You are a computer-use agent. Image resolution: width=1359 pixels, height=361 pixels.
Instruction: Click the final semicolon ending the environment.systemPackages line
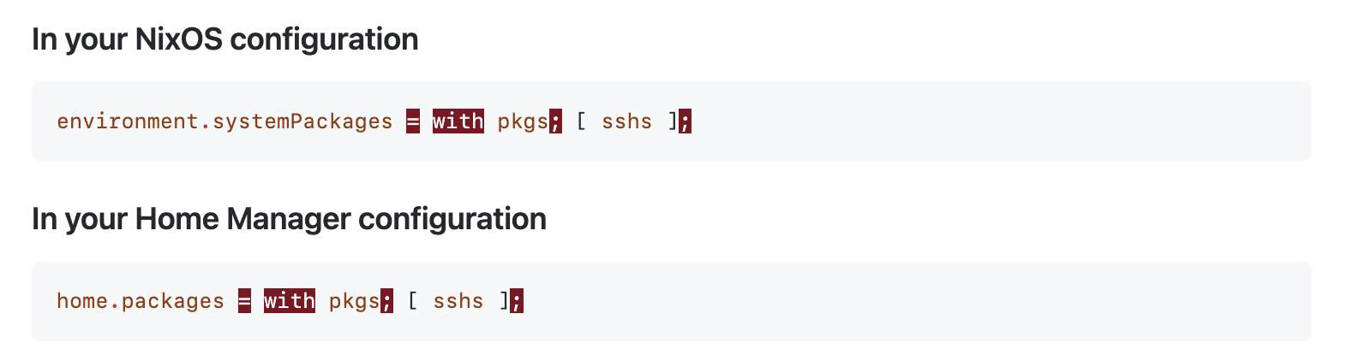point(685,121)
